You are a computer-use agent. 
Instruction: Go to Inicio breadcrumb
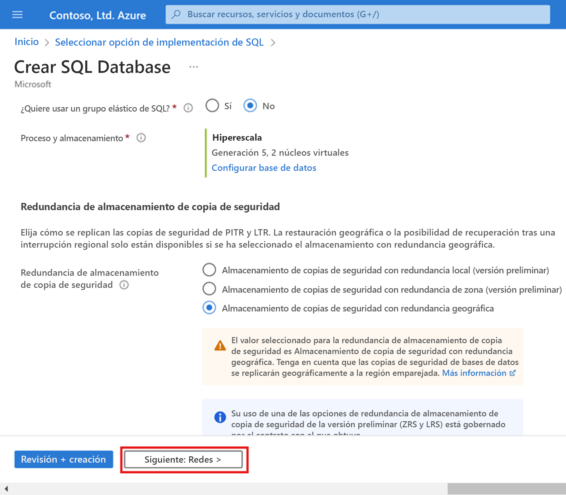27,42
